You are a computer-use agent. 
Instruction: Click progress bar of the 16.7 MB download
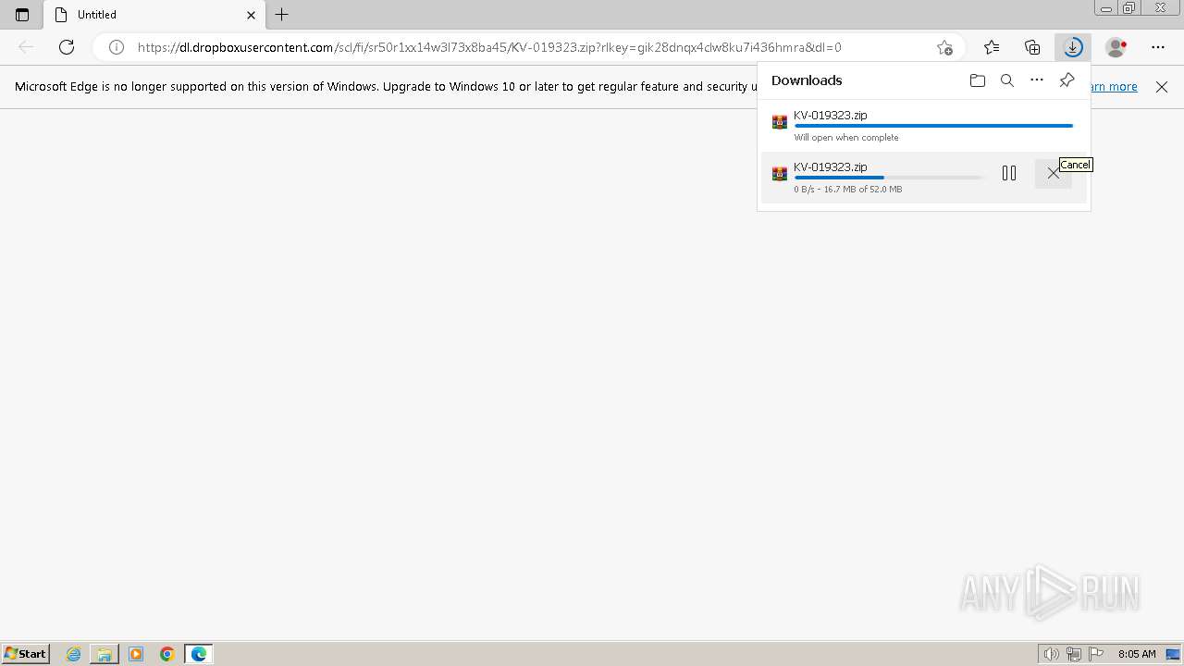(x=890, y=178)
